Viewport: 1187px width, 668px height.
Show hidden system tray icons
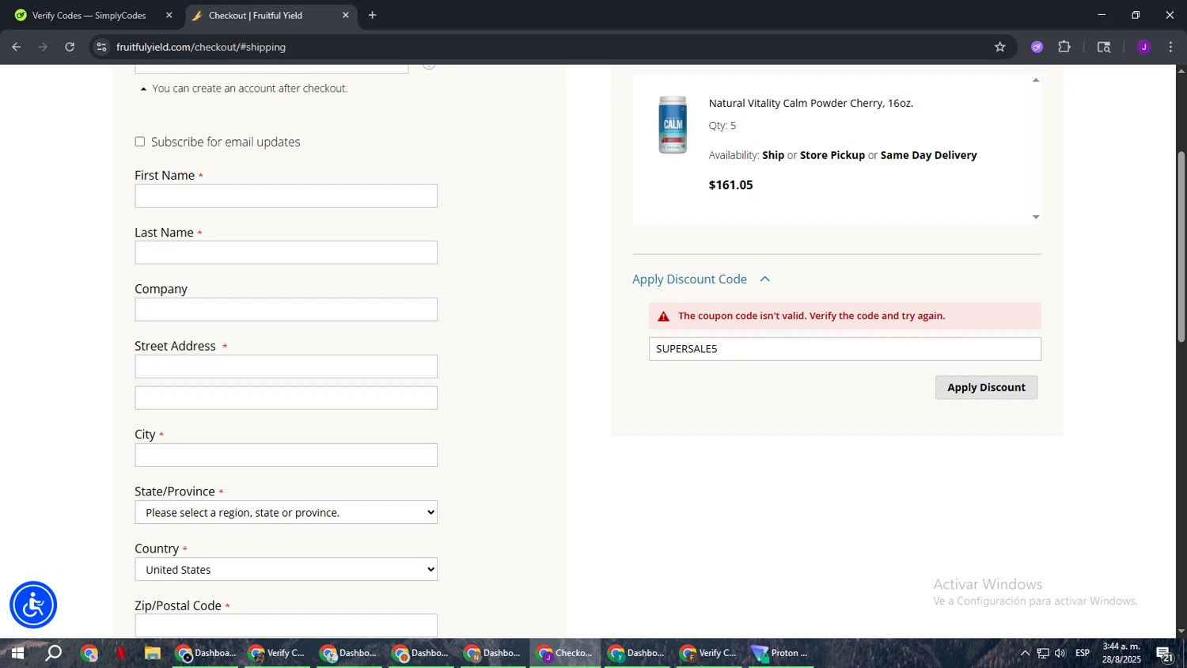[x=1025, y=653]
